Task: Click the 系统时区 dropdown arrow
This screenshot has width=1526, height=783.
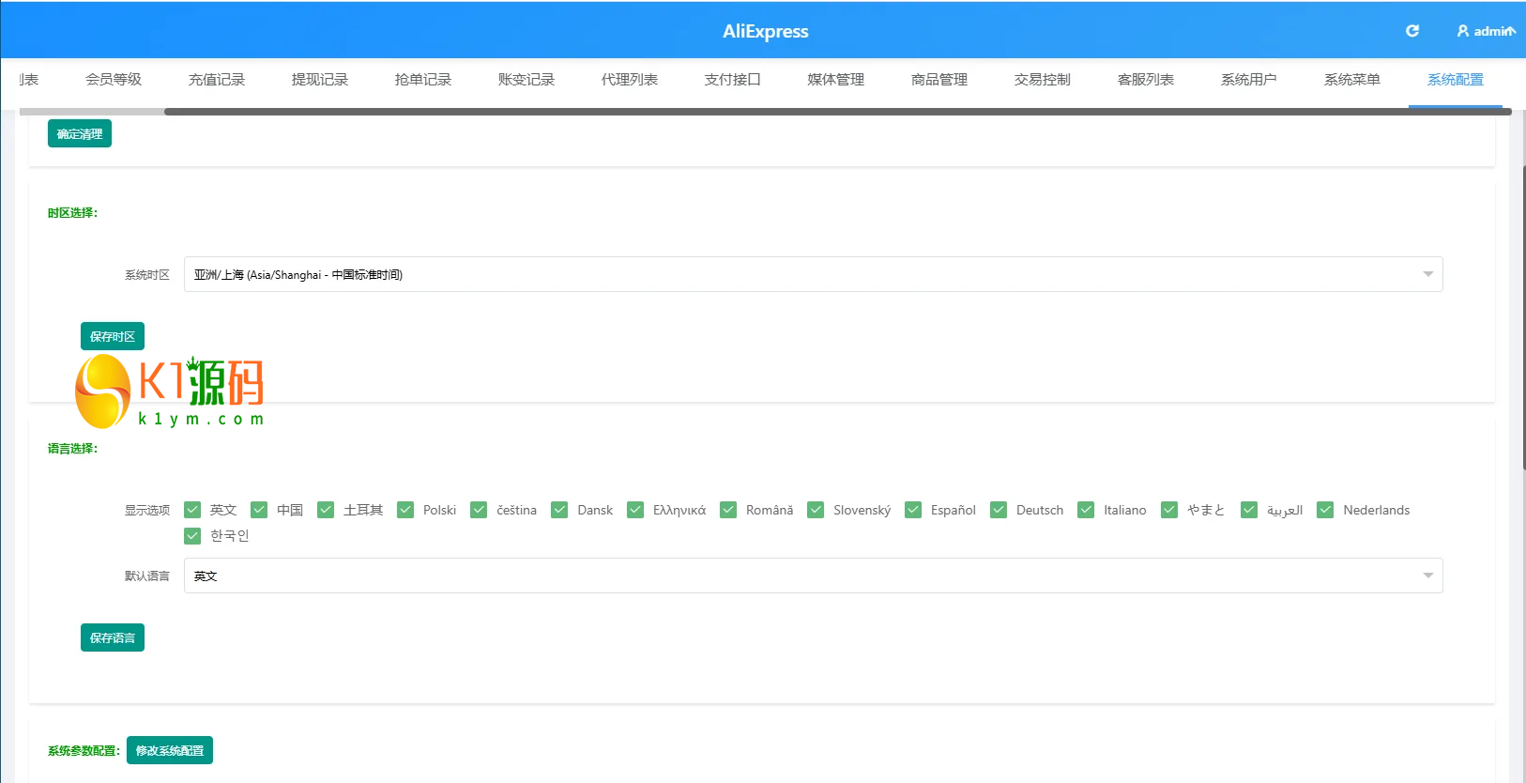Action: coord(1427,274)
